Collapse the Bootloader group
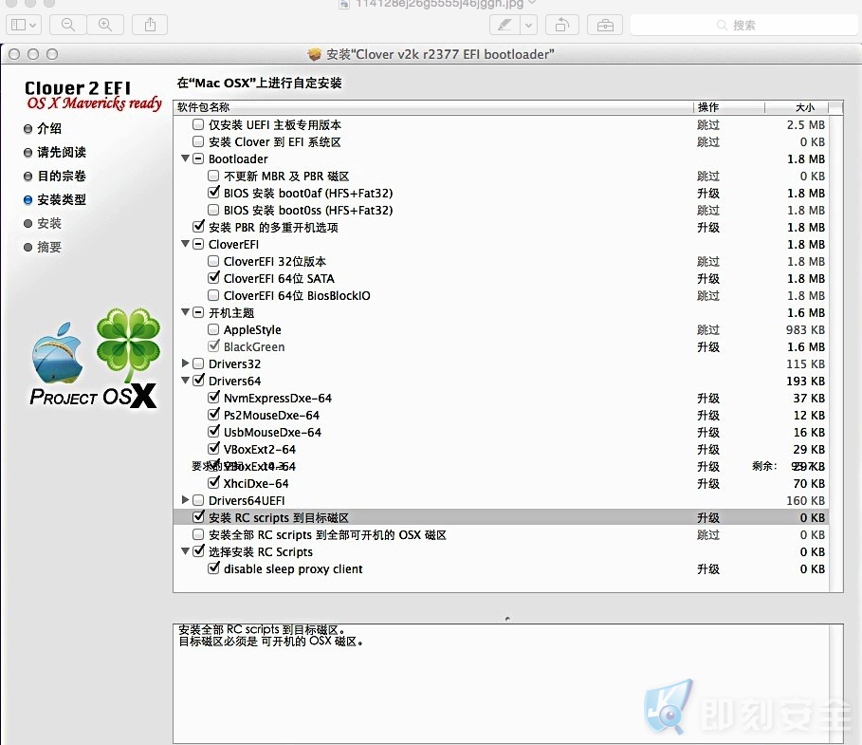862x745 pixels. pyautogui.click(x=185, y=158)
